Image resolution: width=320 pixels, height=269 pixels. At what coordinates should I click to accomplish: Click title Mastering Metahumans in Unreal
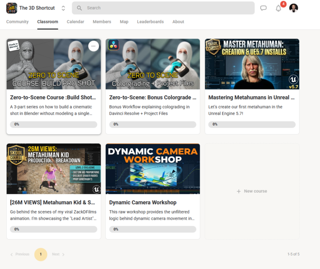tap(252, 97)
